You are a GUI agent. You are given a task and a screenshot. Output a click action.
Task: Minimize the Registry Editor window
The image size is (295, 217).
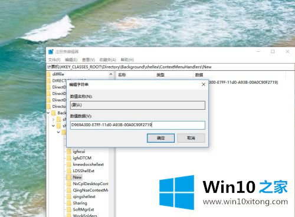click(258, 51)
